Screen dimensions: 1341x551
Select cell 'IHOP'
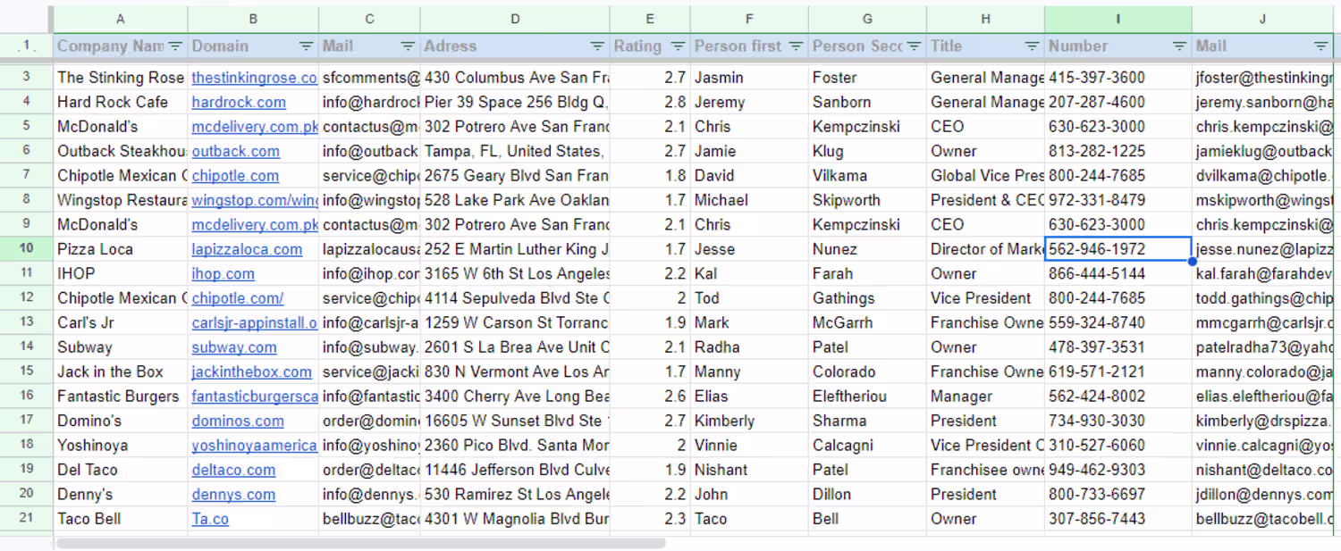click(121, 273)
